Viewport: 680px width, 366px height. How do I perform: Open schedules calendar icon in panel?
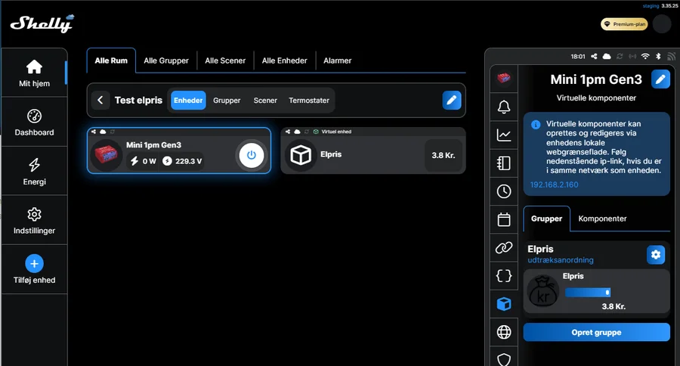coord(503,219)
